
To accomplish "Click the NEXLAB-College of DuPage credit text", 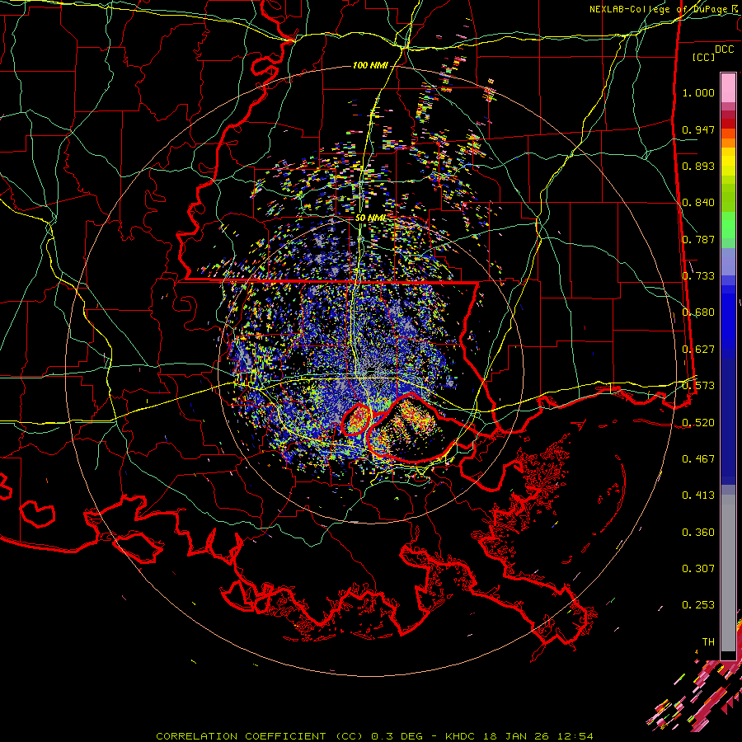I will pyautogui.click(x=665, y=9).
